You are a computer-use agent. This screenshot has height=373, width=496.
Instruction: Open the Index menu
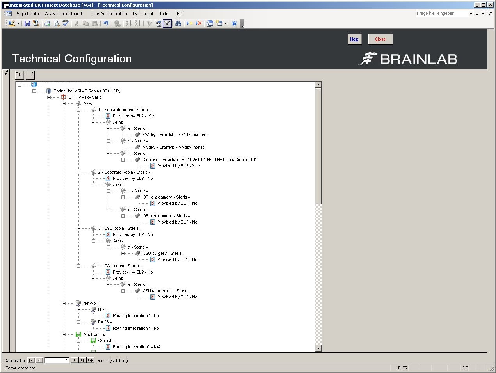click(165, 14)
